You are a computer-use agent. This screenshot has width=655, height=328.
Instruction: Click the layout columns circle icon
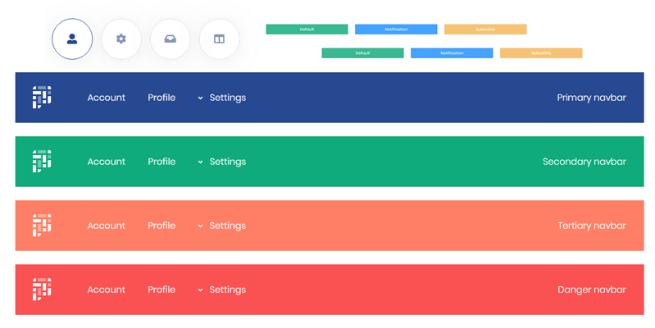(220, 39)
